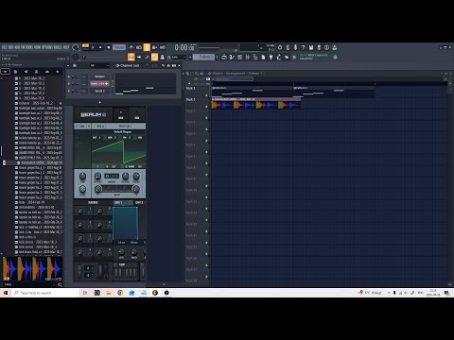This screenshot has height=340, width=454.
Task: Open the channel rack filter group dropdown
Action: point(99,65)
